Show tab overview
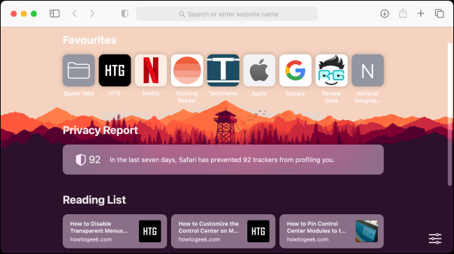The image size is (454, 254). (x=439, y=13)
